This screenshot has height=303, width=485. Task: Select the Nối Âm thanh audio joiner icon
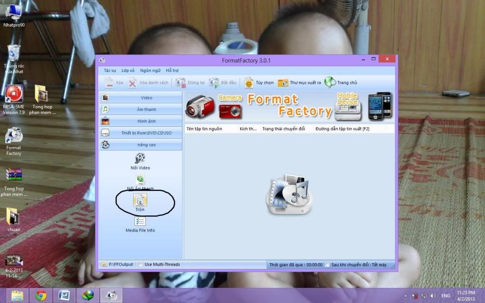[x=140, y=180]
